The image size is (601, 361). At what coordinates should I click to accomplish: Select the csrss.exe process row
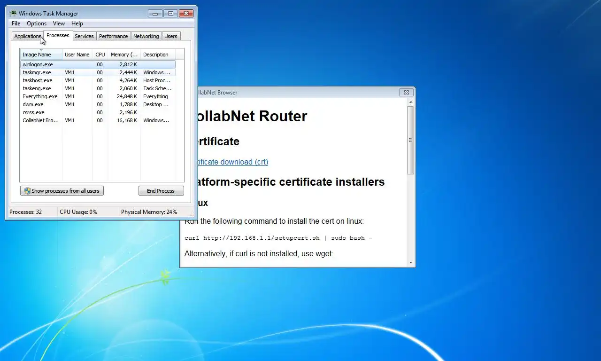98,112
